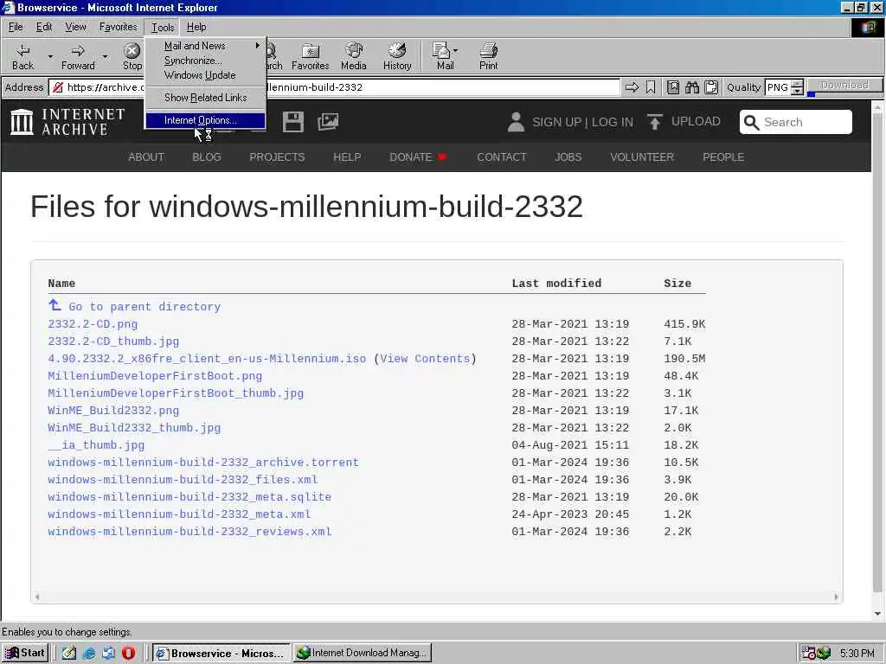Click the parent directory up-arrow icon
The image size is (886, 664).
[55, 305]
